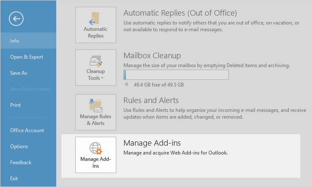Viewport: 312px width, 187px height.
Task: Open the Open & Export menu item
Action: pyautogui.click(x=27, y=57)
